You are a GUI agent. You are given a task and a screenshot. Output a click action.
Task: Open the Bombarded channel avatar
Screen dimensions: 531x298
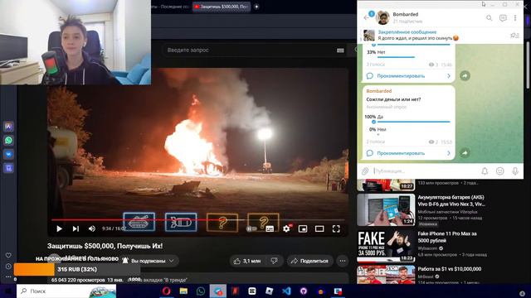click(382, 17)
